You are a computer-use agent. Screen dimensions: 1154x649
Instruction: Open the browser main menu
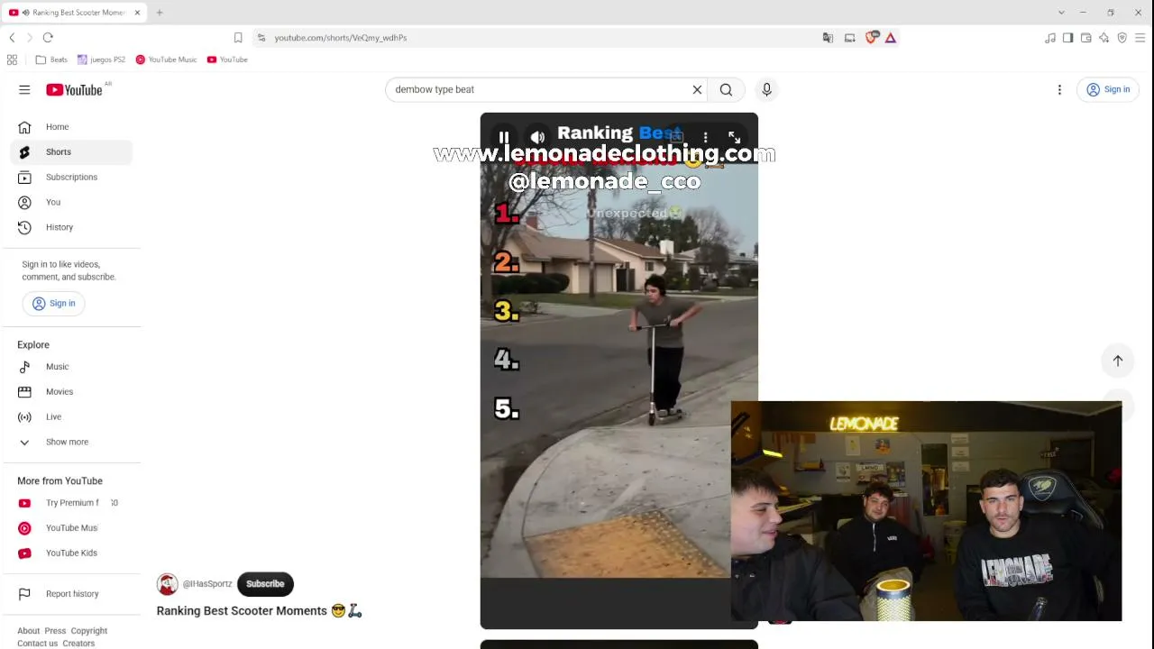1140,38
